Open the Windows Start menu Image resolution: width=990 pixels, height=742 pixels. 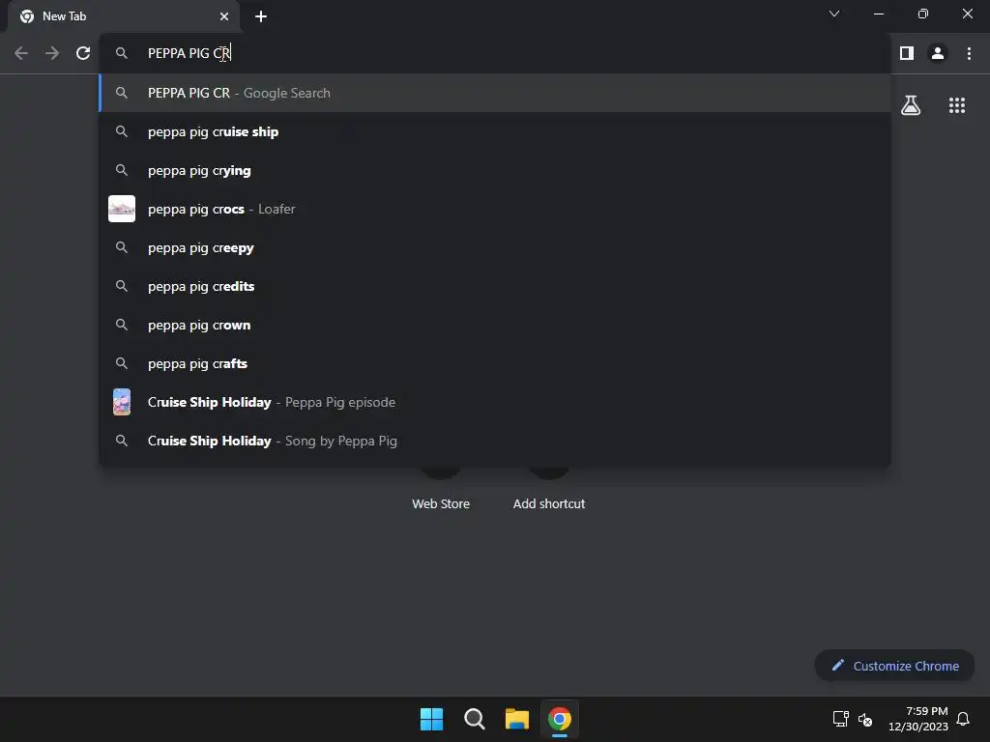click(431, 719)
